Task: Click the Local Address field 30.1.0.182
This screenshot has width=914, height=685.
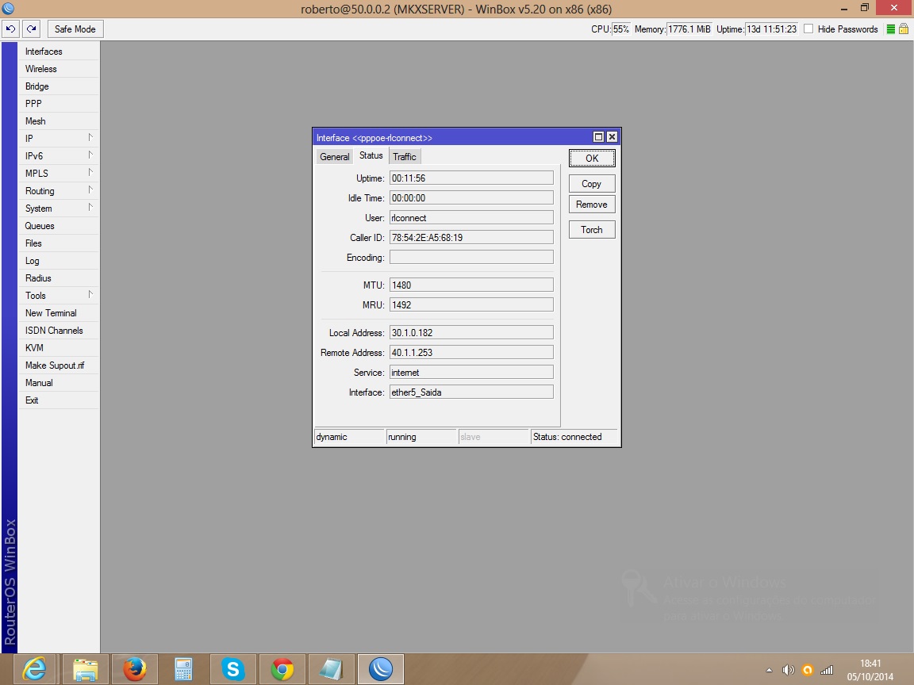Action: click(x=471, y=333)
